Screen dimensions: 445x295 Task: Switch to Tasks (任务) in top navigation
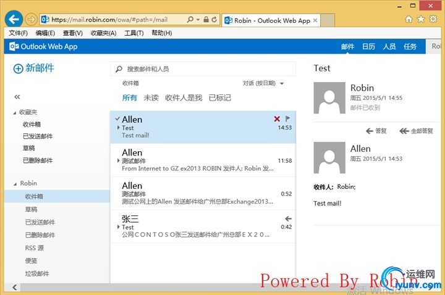pos(410,46)
